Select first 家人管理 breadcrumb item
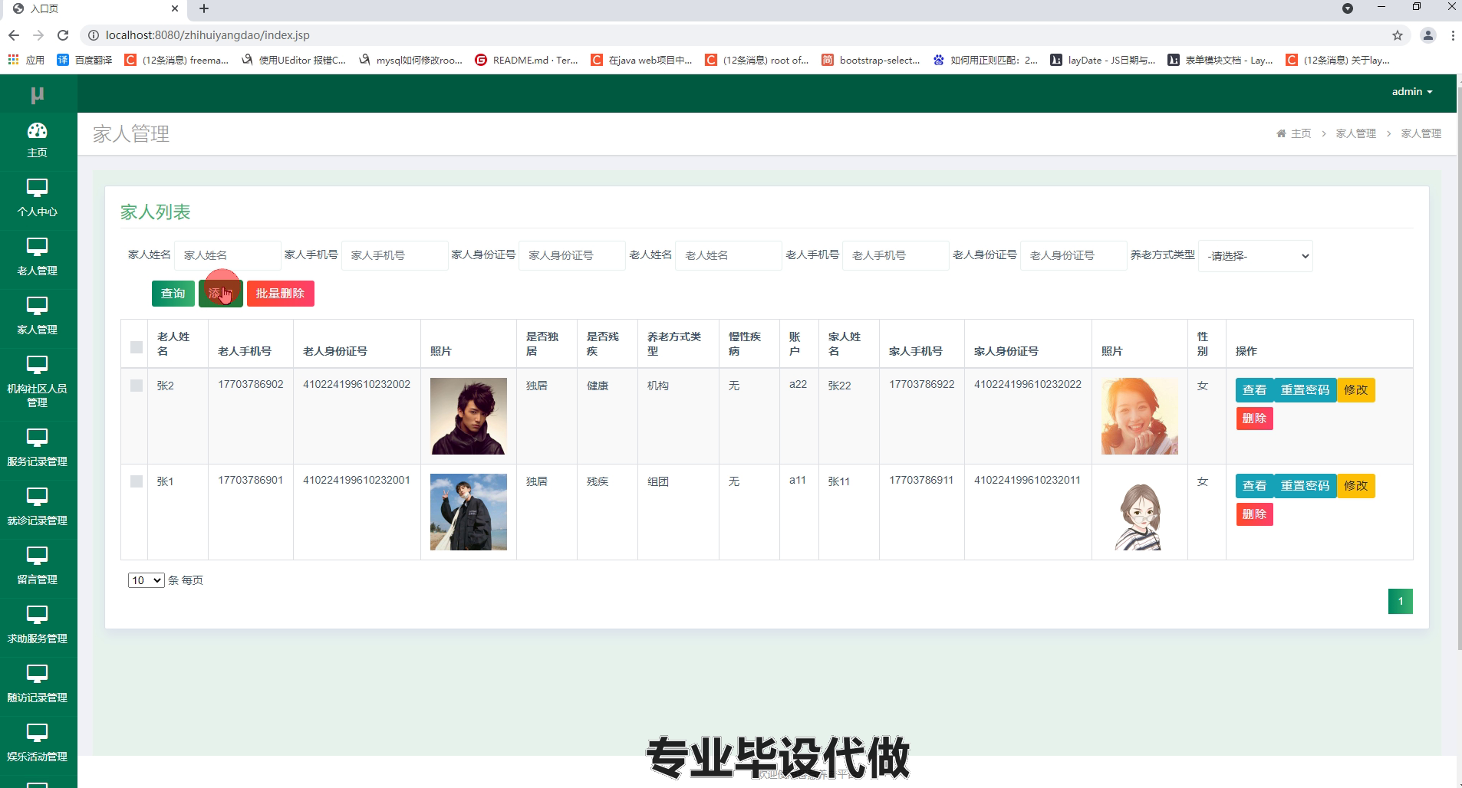Image resolution: width=1462 pixels, height=788 pixels. [x=1355, y=133]
